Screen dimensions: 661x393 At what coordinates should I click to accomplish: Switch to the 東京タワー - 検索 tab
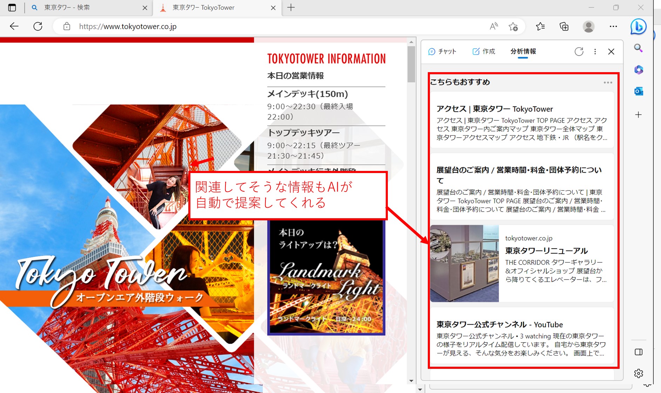tap(89, 8)
